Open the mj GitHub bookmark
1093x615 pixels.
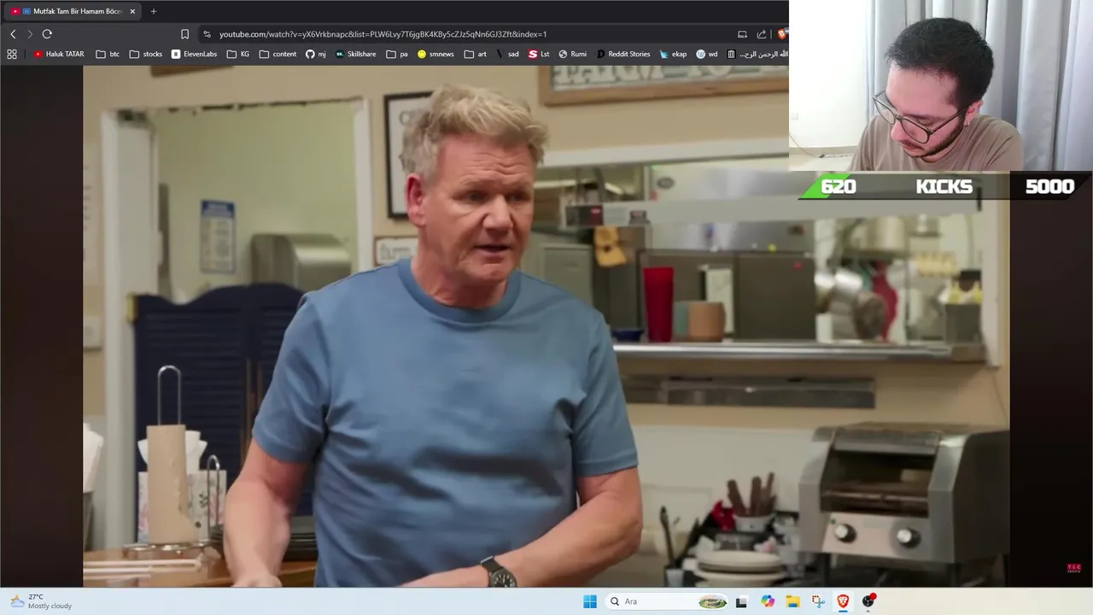point(316,54)
